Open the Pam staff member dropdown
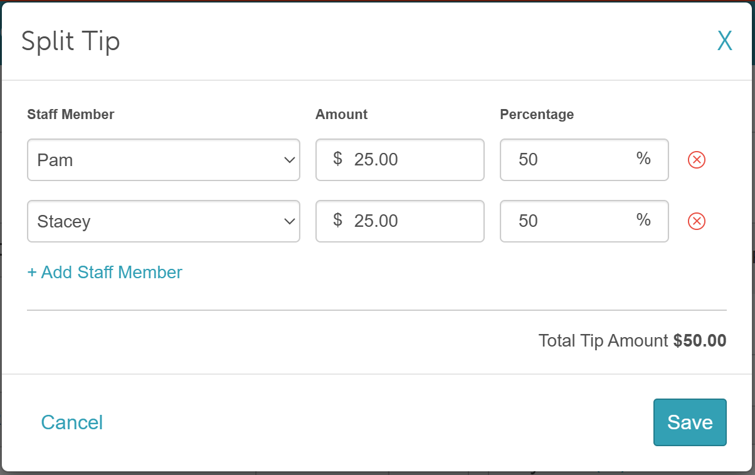755x475 pixels. click(x=164, y=160)
